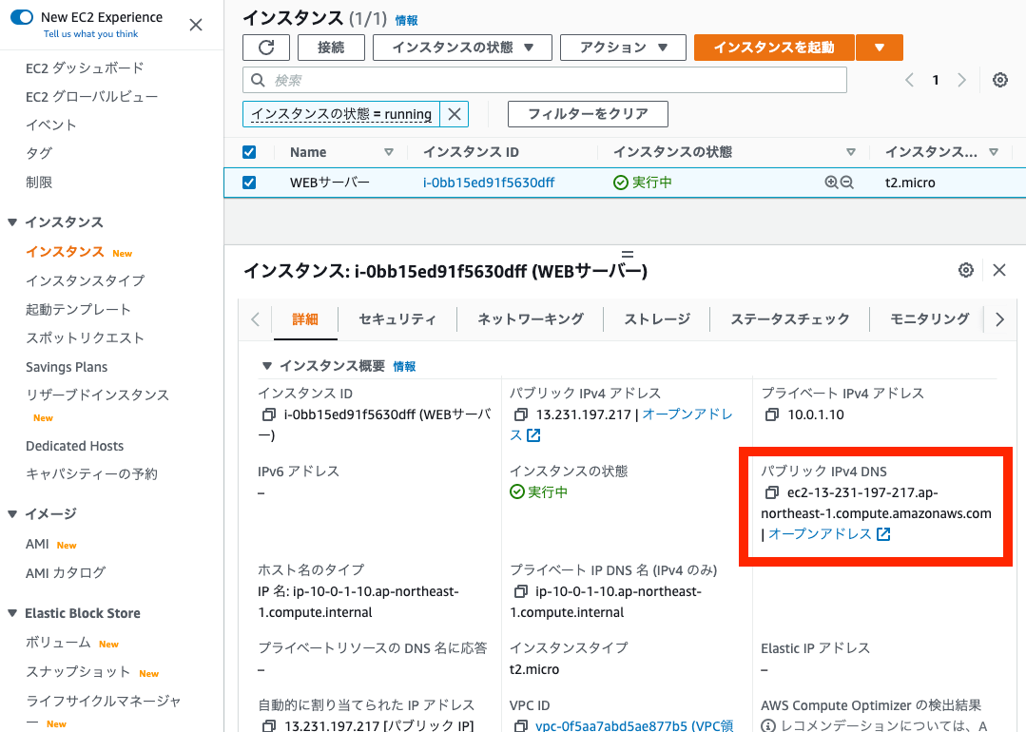Go to previous page of instances

[910, 80]
